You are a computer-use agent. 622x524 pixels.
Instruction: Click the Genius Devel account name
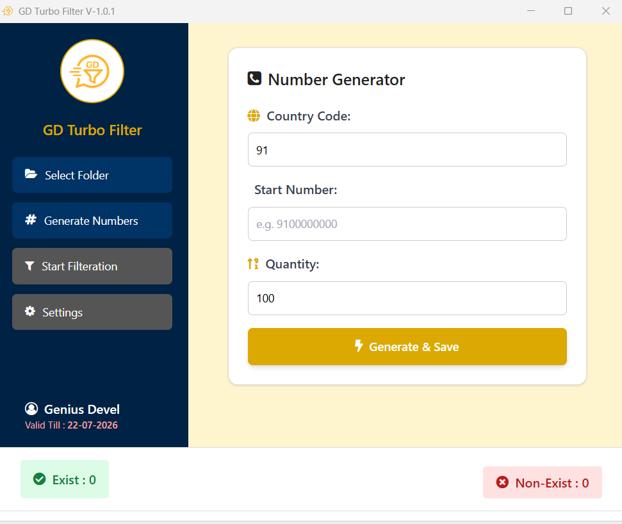pyautogui.click(x=81, y=409)
